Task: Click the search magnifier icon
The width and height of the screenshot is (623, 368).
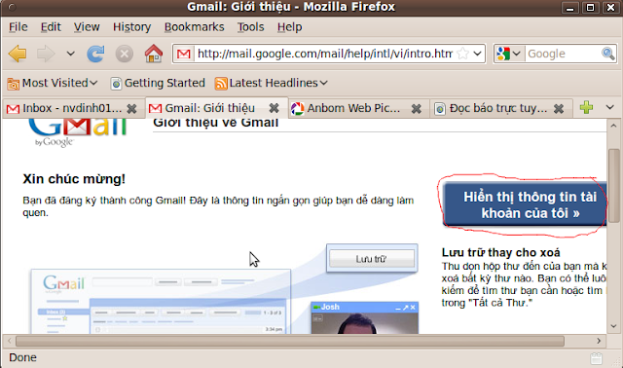Action: coord(608,54)
